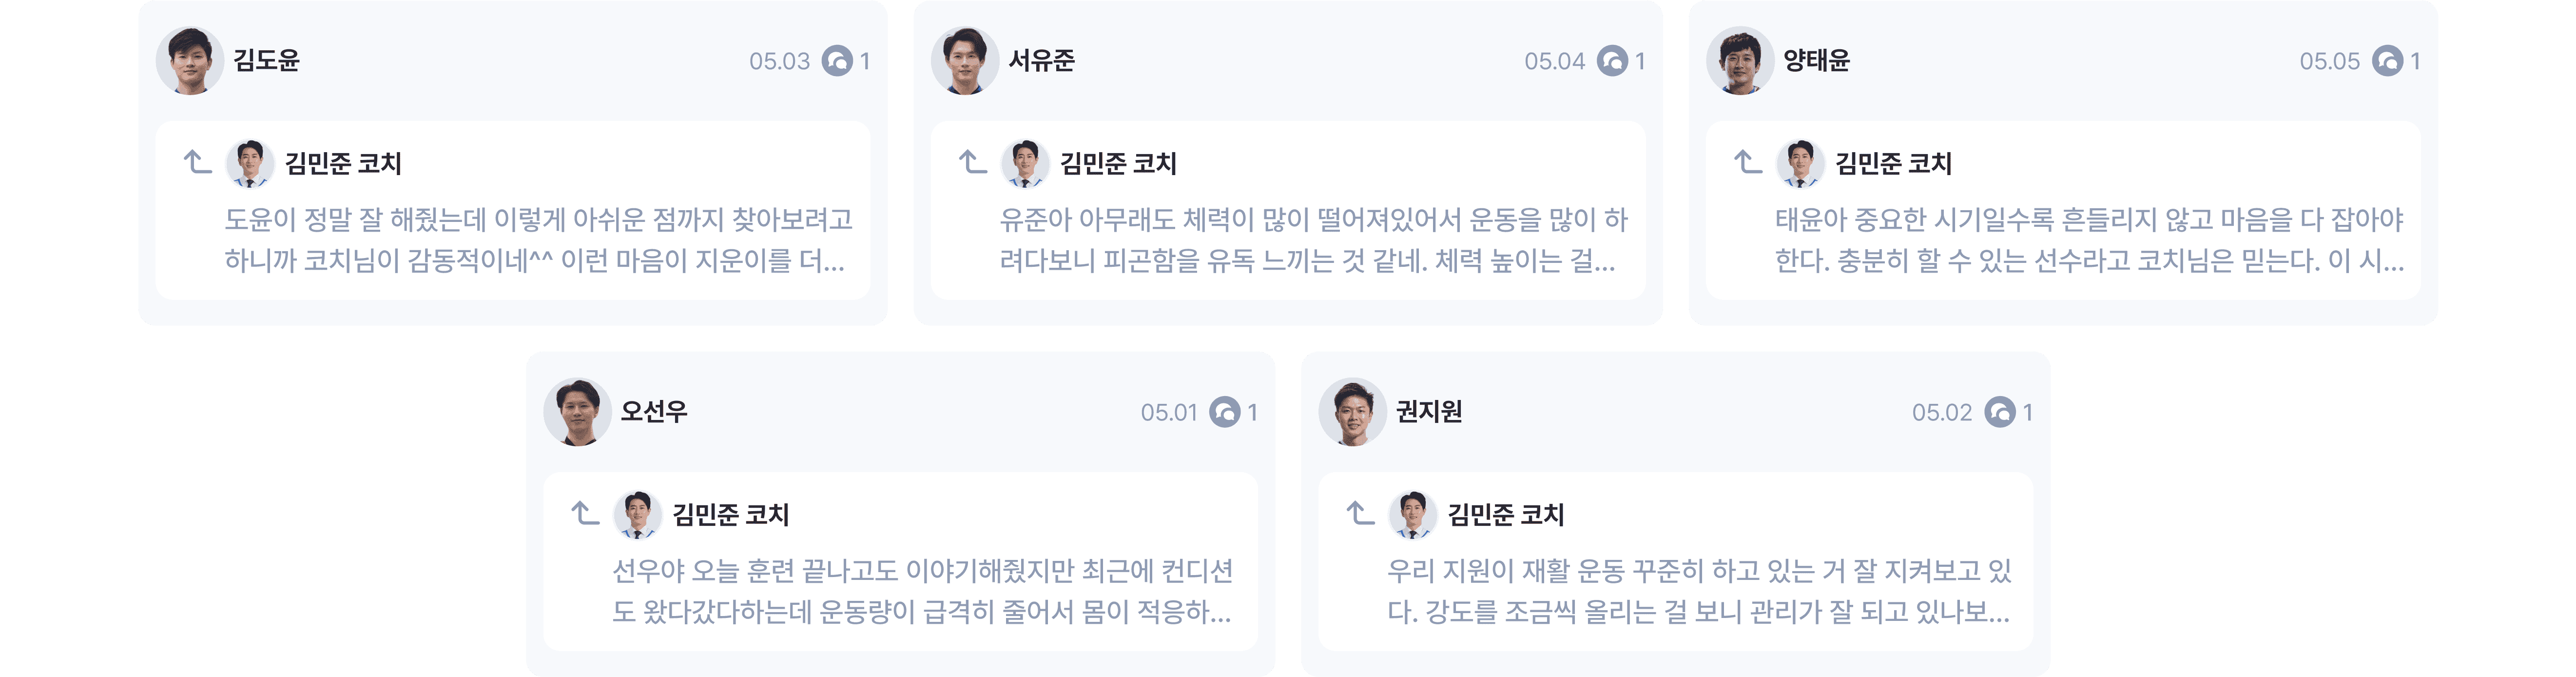Click the reply arrow in 서유준's card
Image resolution: width=2576 pixels, height=677 pixels.
(x=973, y=162)
